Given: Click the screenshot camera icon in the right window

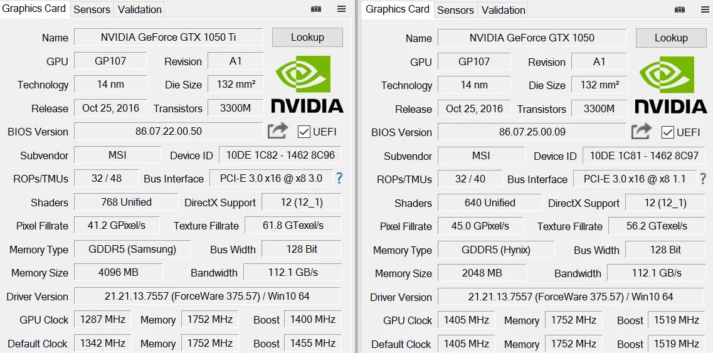Looking at the screenshot, I should [x=680, y=9].
